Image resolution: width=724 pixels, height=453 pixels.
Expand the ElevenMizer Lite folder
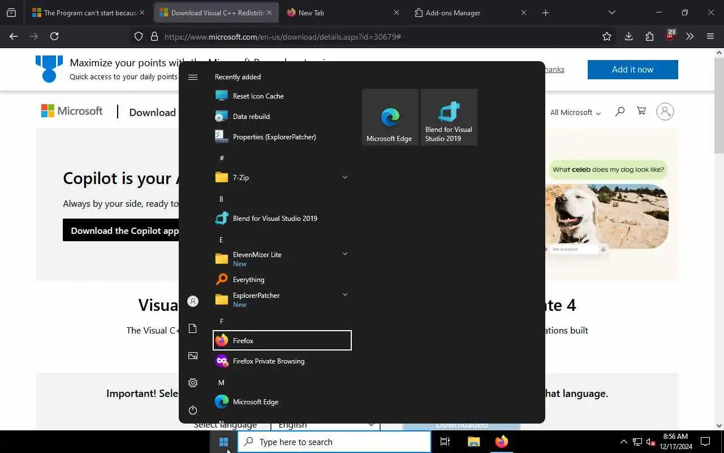click(x=282, y=259)
